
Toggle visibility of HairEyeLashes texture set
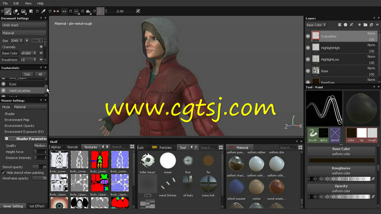point(3,90)
